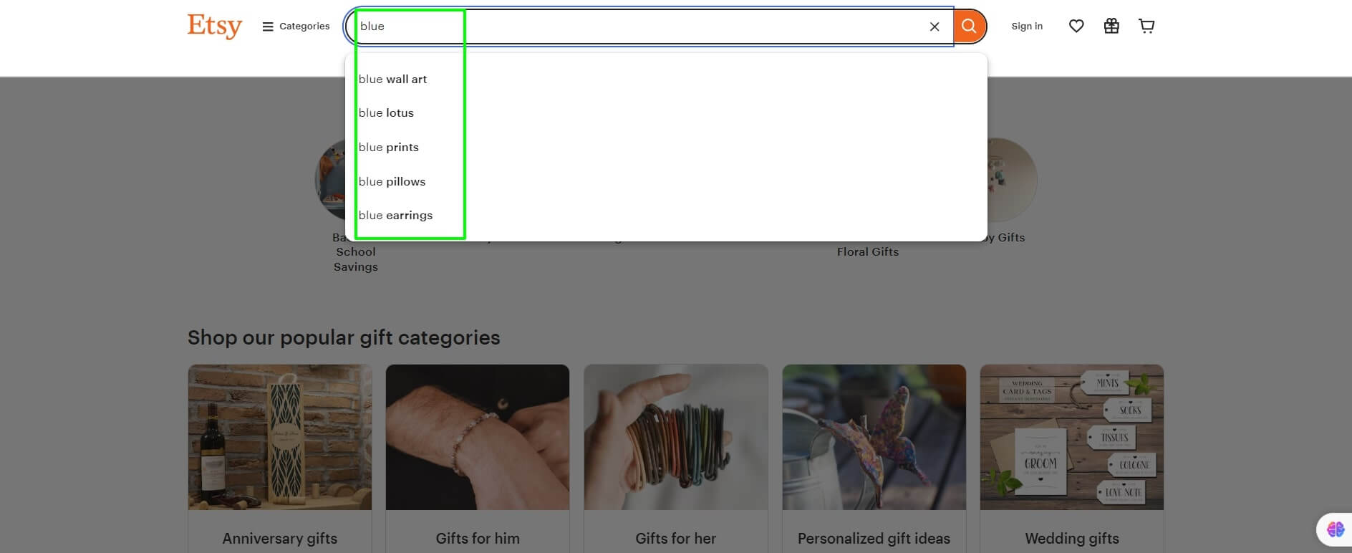The image size is (1352, 553).
Task: Open the Anniversary gifts category card
Action: point(280,458)
